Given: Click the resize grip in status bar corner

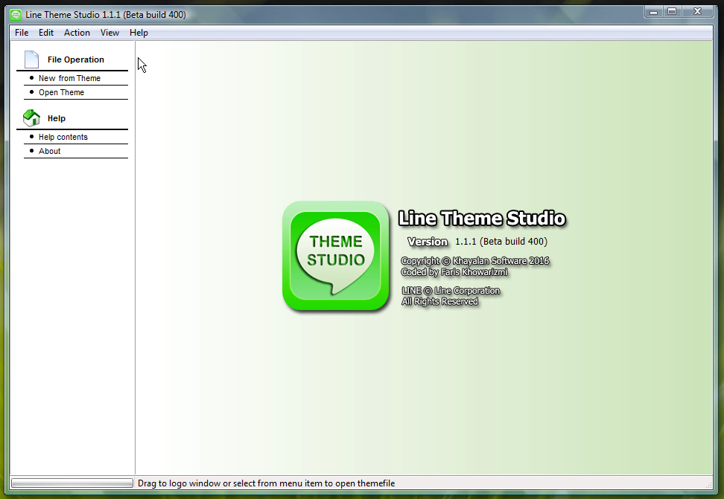Looking at the screenshot, I should point(708,484).
